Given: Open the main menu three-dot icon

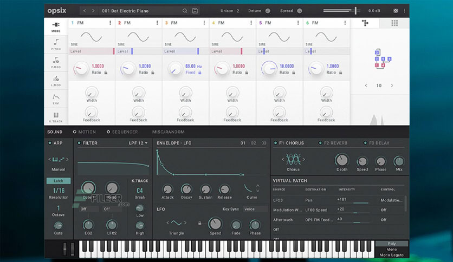Looking at the screenshot, I should (x=404, y=11).
